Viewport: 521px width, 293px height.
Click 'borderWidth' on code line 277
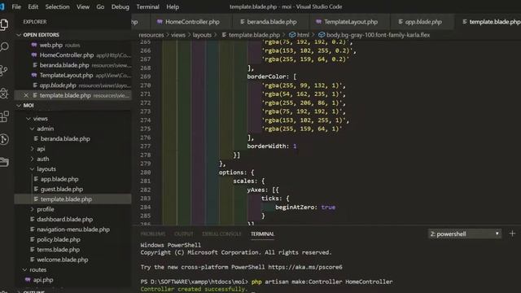click(x=266, y=146)
